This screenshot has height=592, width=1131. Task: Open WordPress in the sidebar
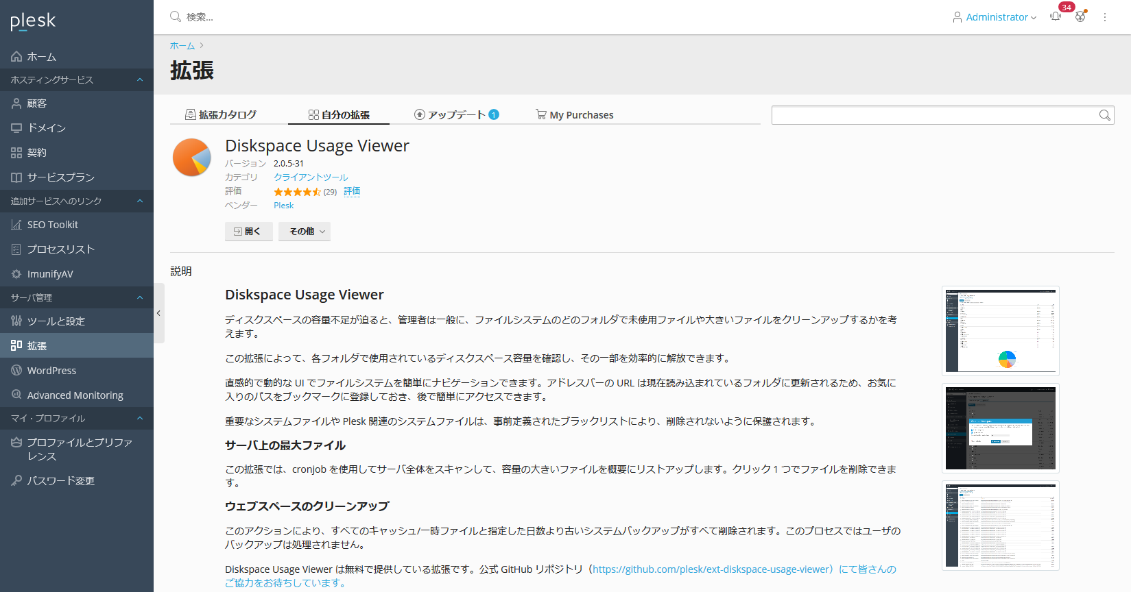click(51, 371)
